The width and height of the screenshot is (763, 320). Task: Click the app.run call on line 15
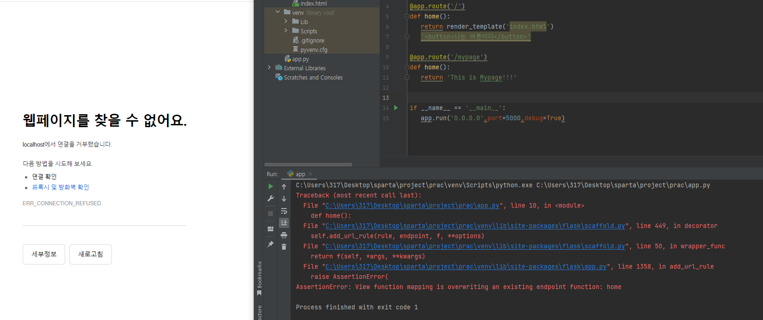coord(492,118)
